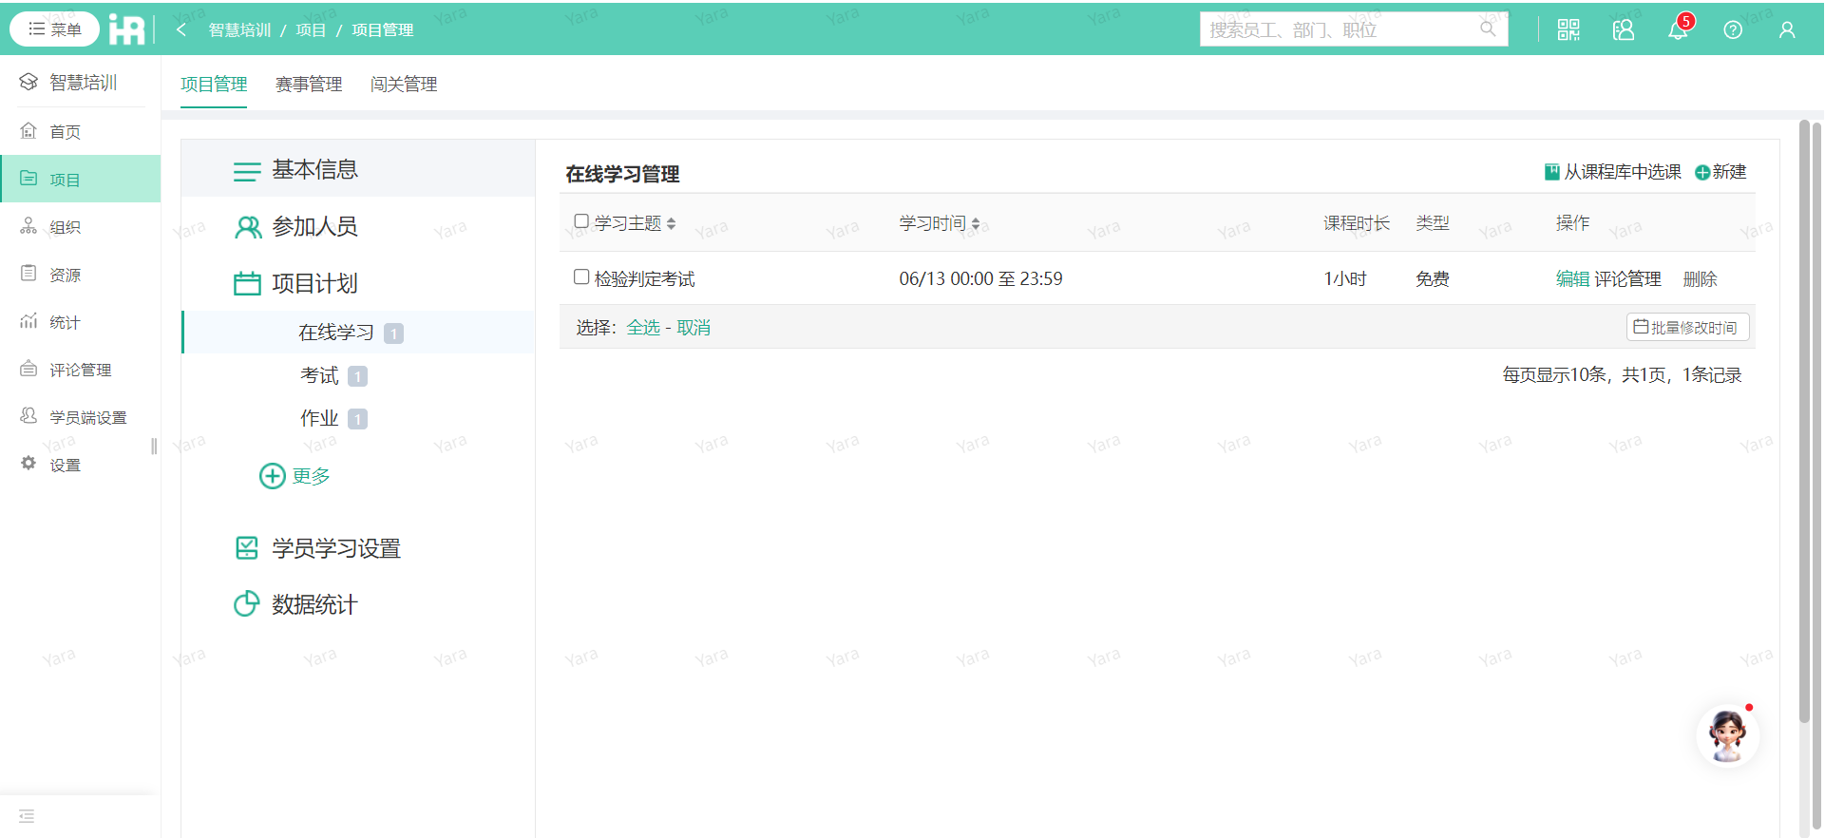Click the 批量修改时间 button
Viewport: 1825px width, 838px height.
[x=1687, y=327]
